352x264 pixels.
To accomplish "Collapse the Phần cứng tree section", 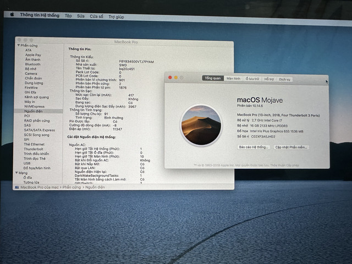I will pyautogui.click(x=18, y=45).
